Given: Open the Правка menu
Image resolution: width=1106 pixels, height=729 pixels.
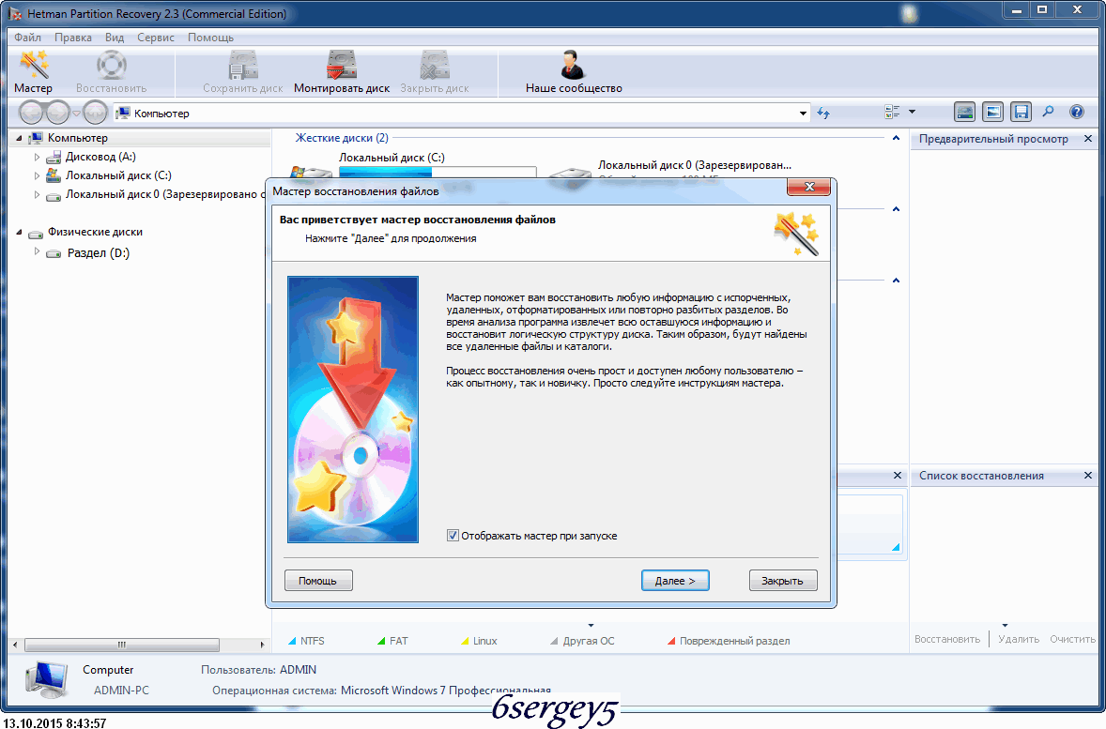Looking at the screenshot, I should pos(73,38).
